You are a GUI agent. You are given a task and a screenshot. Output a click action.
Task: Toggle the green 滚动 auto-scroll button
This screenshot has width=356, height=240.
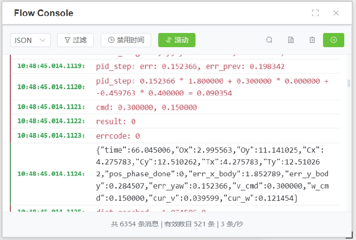coord(177,40)
